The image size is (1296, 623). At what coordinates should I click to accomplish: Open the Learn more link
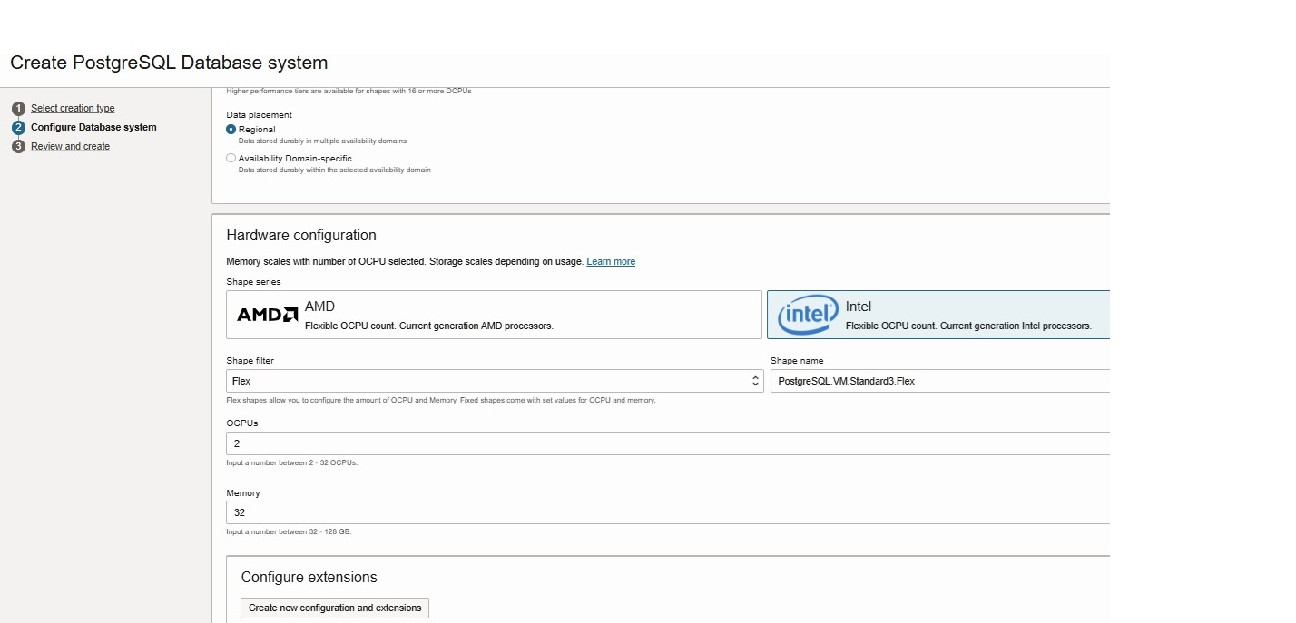point(611,261)
